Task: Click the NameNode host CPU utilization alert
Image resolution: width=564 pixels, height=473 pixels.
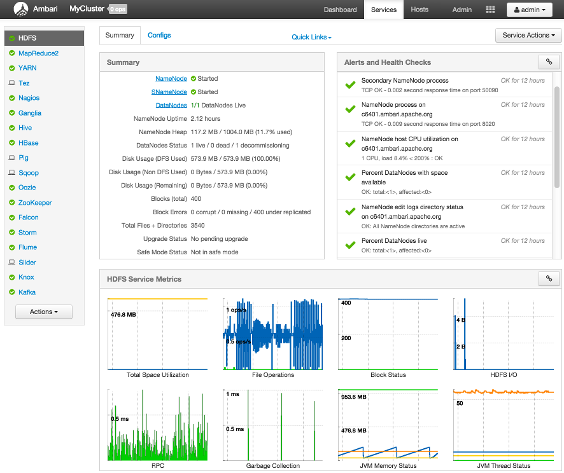Action: click(444, 148)
